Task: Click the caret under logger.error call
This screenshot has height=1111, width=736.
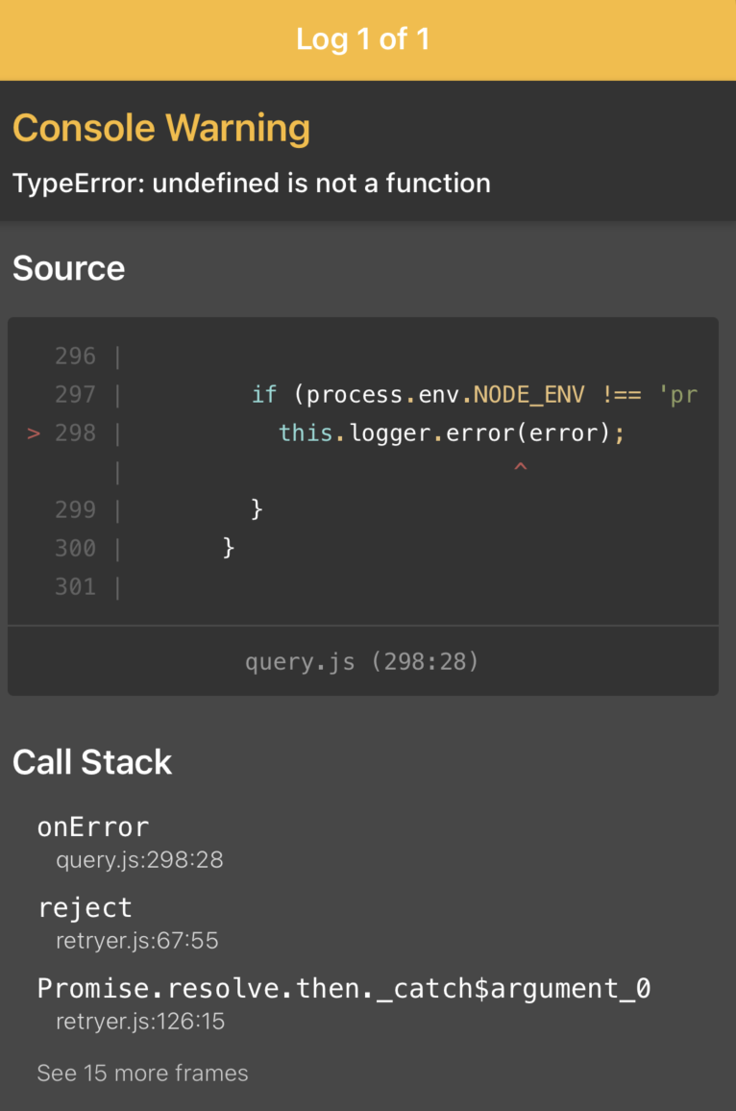Action: point(520,467)
